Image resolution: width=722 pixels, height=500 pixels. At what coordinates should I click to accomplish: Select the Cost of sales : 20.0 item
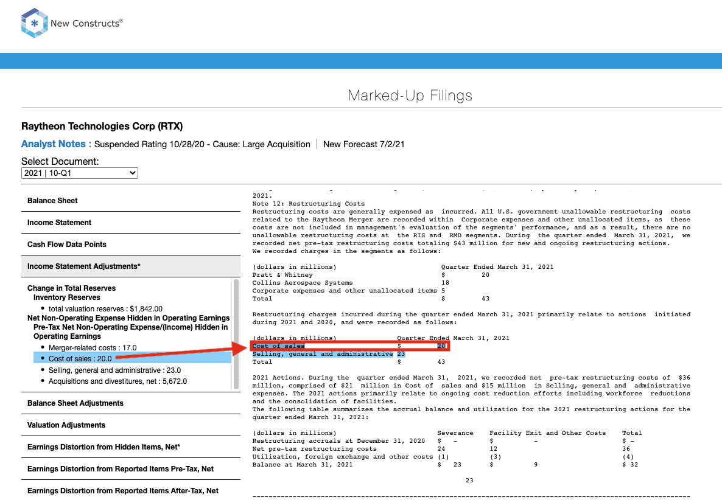133,358
